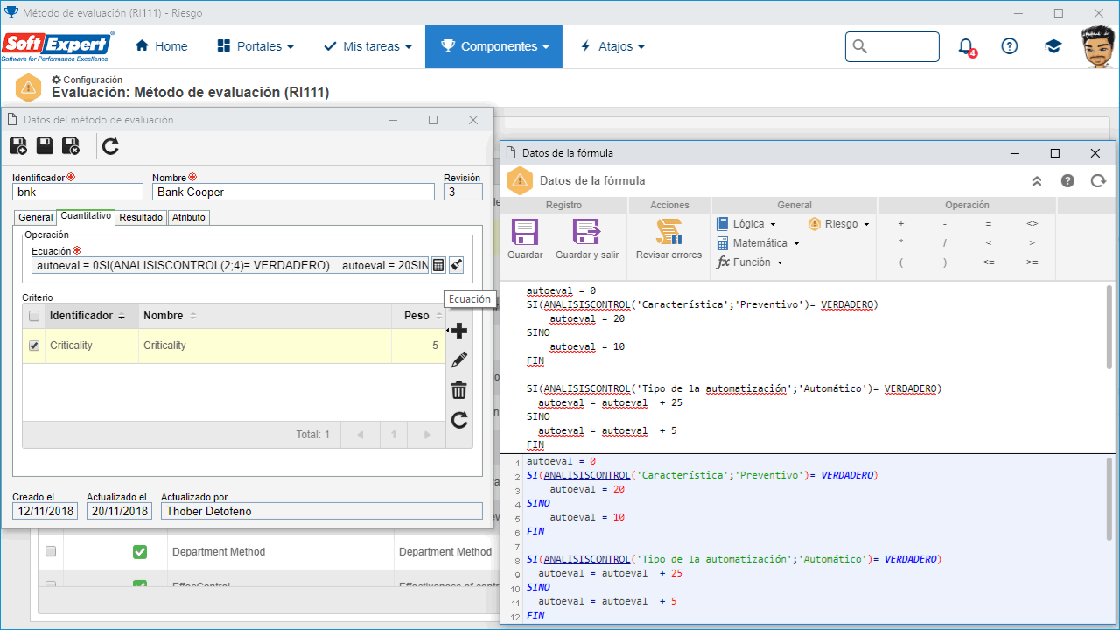Click the Identificador field with bnk
Viewport: 1120px width, 630px height.
point(78,192)
